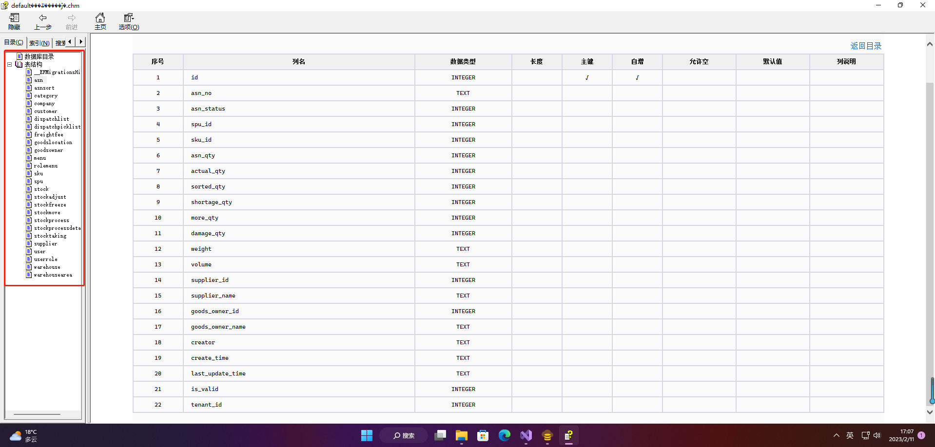The width and height of the screenshot is (935, 447).
Task: Collapse the 表结构 tree node
Action: [x=9, y=64]
